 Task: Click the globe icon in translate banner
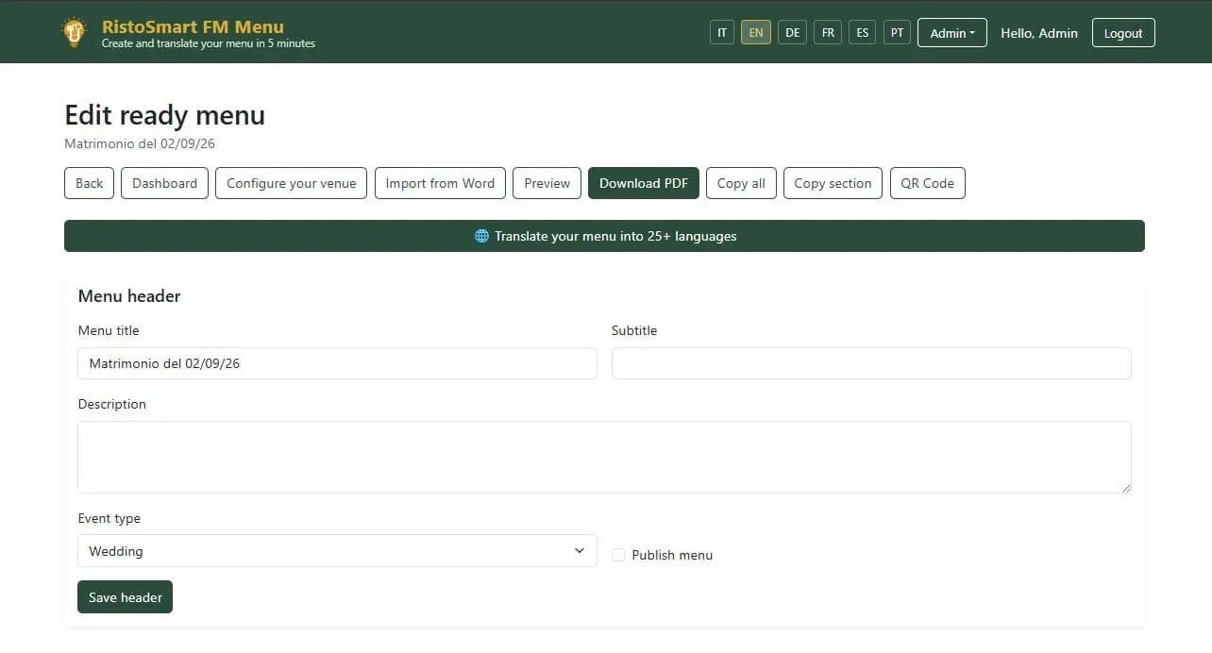coord(481,236)
